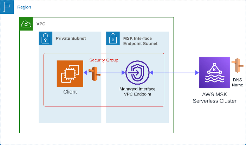Click the DNS Name signpost icon
The height and width of the screenshot is (145, 246).
tap(238, 65)
